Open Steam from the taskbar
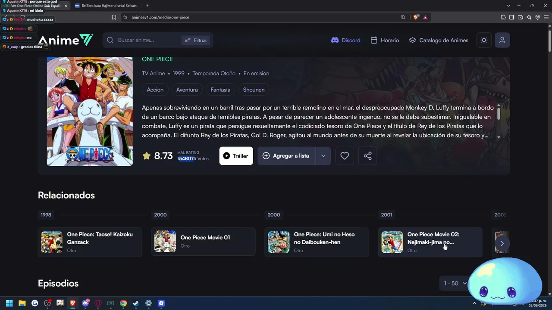552x310 pixels. pyautogui.click(x=136, y=303)
